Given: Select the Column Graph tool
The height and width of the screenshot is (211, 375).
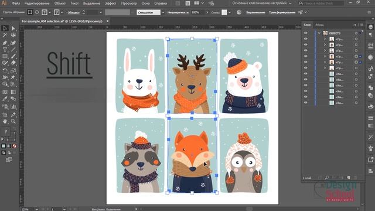Looking at the screenshot, I should [x=13, y=107].
